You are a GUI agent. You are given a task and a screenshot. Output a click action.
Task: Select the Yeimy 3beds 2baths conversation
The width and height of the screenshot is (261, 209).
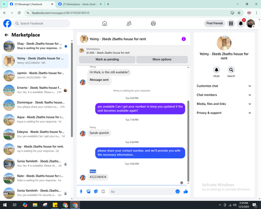click(35, 61)
